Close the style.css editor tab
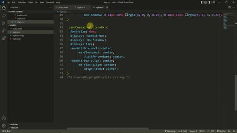Screen dimensions: 237x133 pos(107,7)
